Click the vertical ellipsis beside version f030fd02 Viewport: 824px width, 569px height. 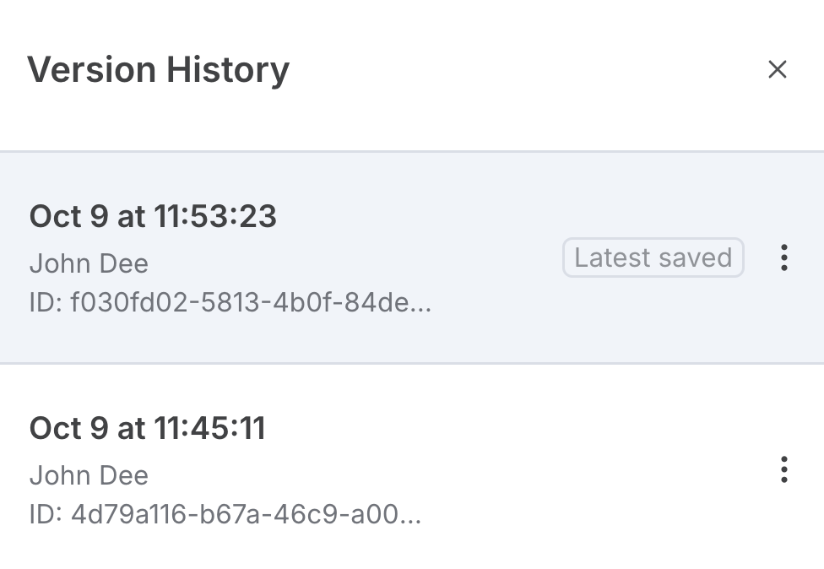(784, 258)
